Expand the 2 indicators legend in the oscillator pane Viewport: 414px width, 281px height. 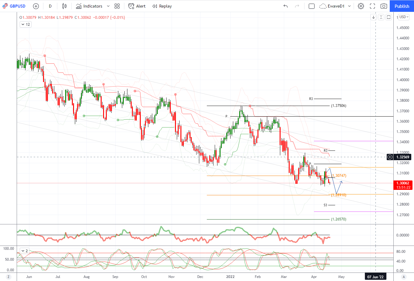[25, 251]
